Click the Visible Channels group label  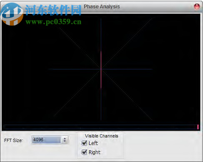pos(102,136)
